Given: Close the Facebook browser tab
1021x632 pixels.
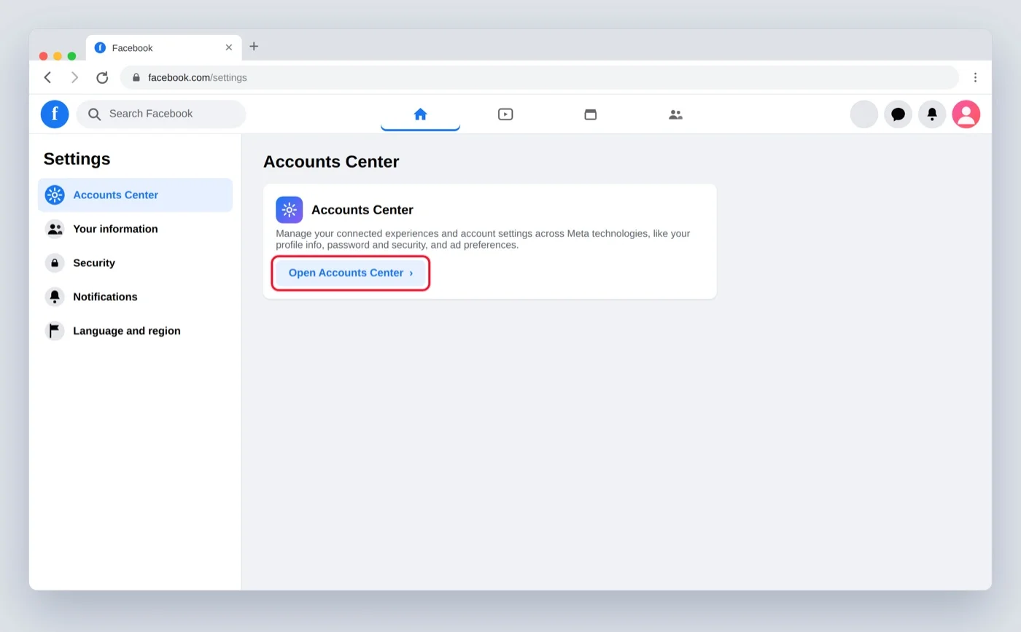Looking at the screenshot, I should click(x=228, y=47).
